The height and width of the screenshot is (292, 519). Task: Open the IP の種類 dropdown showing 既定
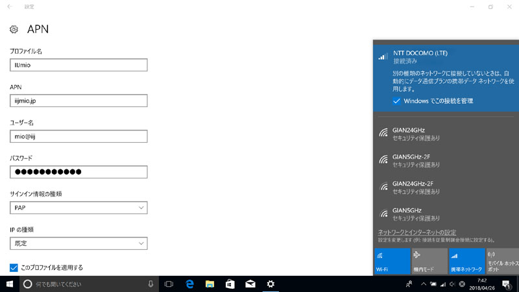(78, 244)
